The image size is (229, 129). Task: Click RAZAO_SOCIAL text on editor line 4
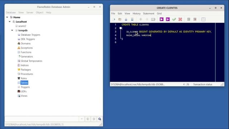click(133, 35)
